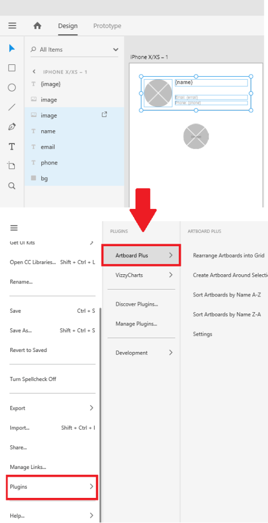Select the bg rectangle layer
The height and width of the screenshot is (523, 268).
[x=74, y=178]
